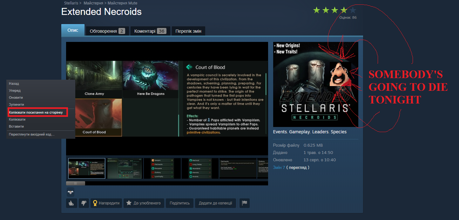Open the Змін 7 link
459x220 pixels.
[x=279, y=167]
